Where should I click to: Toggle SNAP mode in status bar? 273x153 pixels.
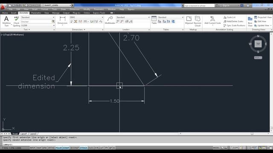click(x=39, y=148)
